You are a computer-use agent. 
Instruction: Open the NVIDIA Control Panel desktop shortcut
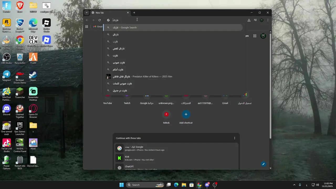[x=20, y=145]
